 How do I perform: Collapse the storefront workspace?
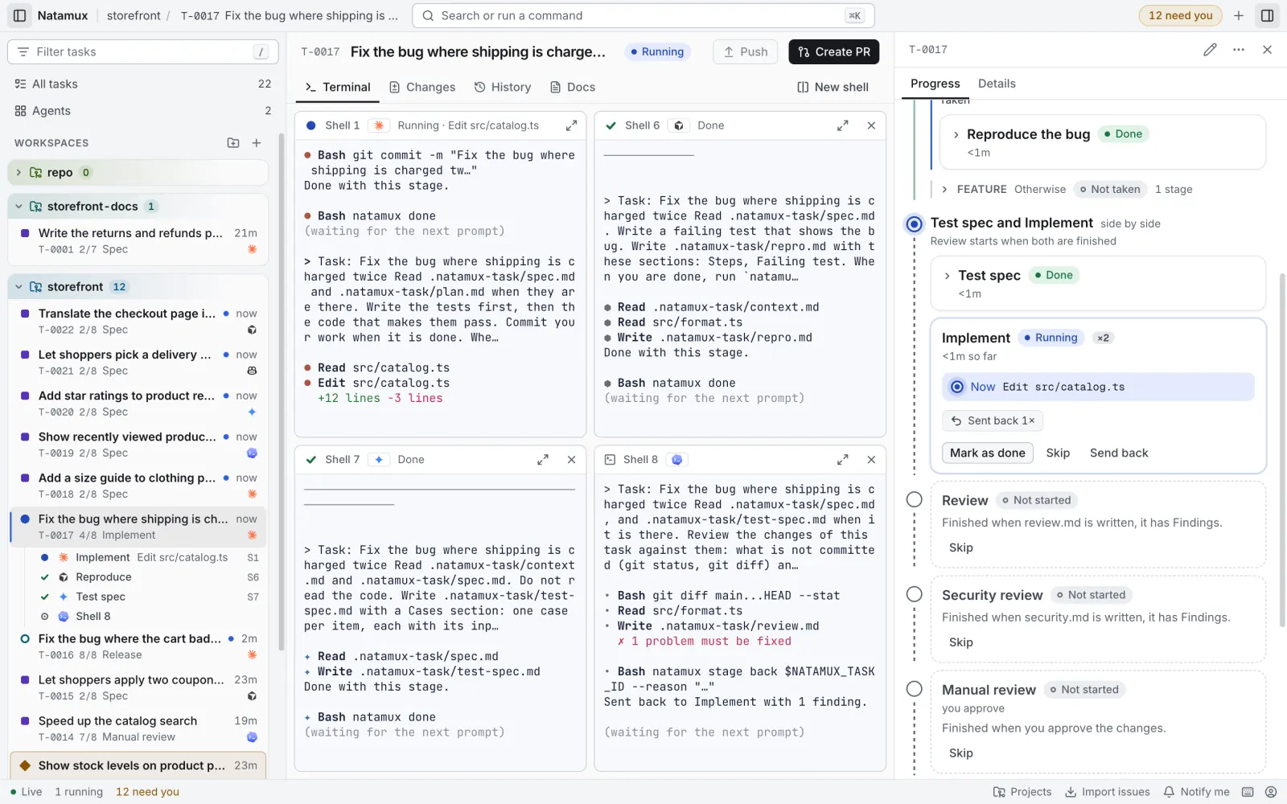click(19, 287)
